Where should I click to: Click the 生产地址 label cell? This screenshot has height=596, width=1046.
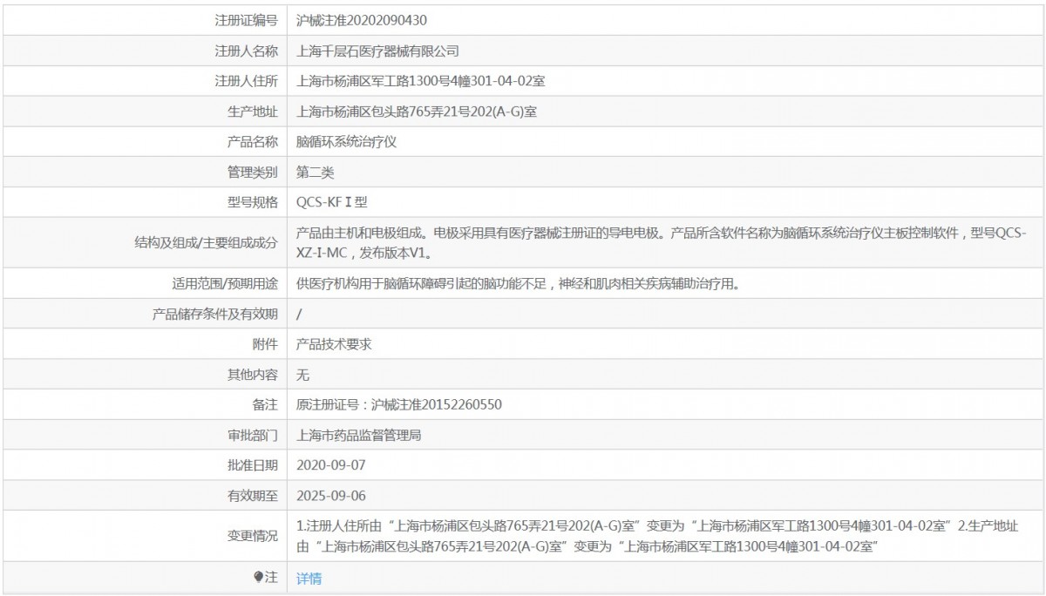(x=253, y=112)
